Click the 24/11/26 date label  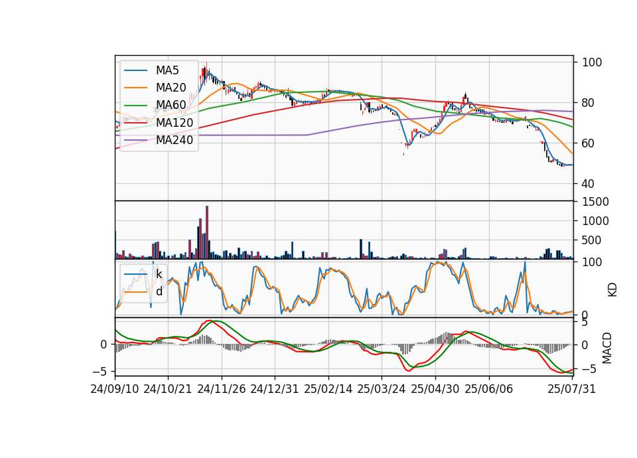(x=222, y=389)
